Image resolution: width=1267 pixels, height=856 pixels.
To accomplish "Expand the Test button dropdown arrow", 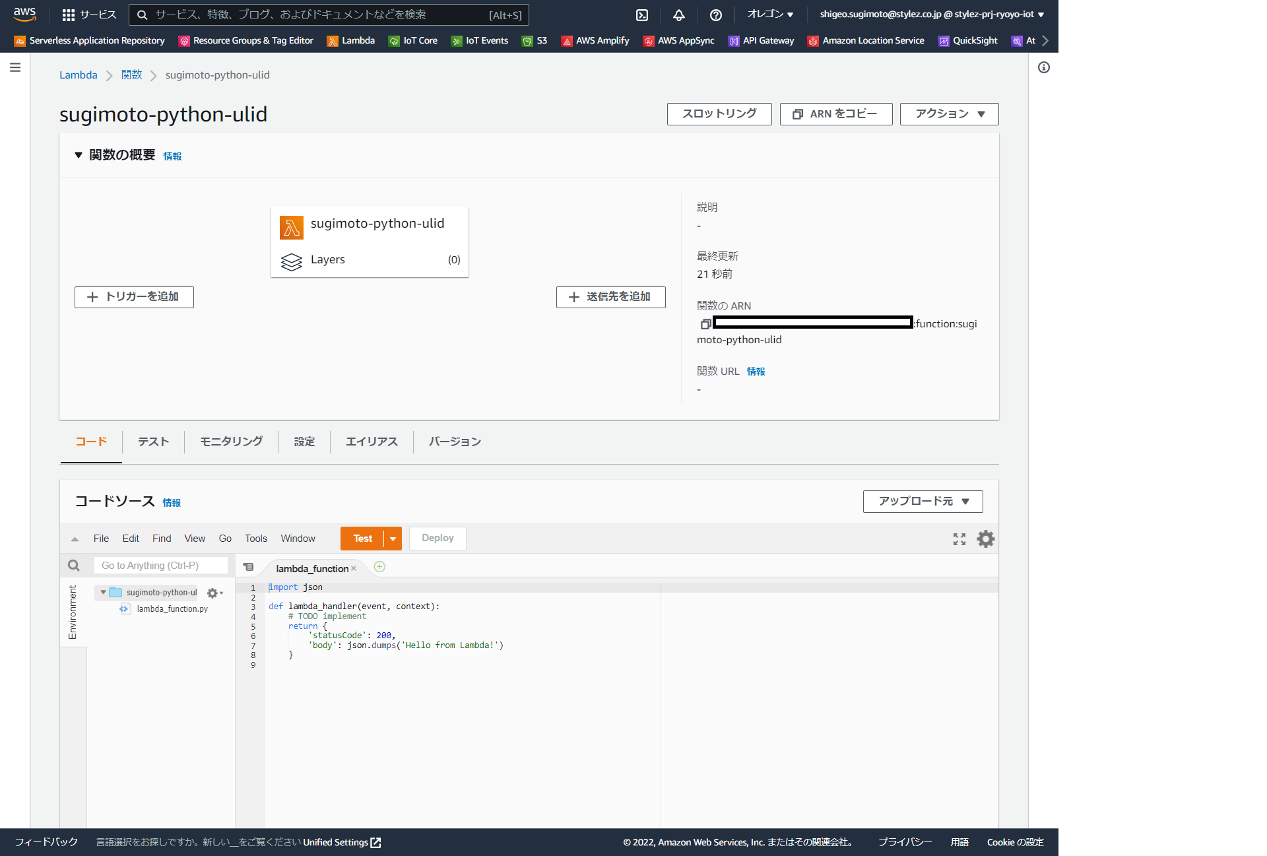I will coord(393,539).
